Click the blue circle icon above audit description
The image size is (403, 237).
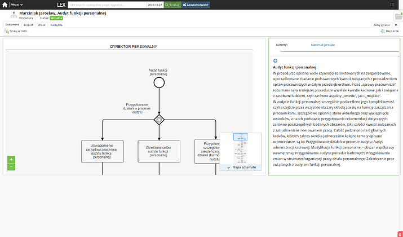point(275,60)
